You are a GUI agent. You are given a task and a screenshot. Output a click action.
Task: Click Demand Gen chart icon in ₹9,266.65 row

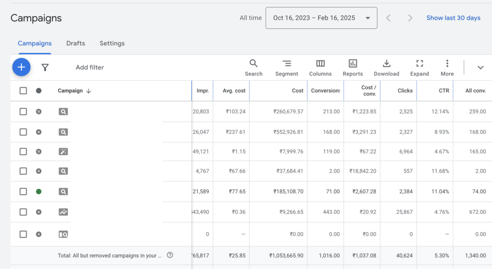(63, 211)
